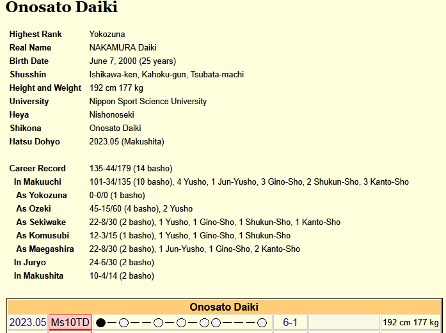Select the 22-8/30 Maegashira record with Jun-Yusho
The height and width of the screenshot is (333, 446).
[195, 249]
